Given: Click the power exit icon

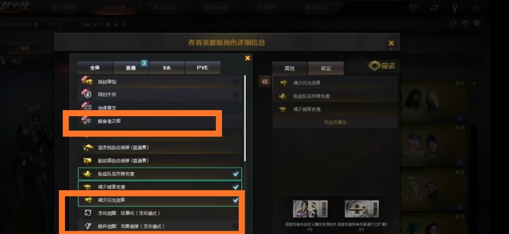Looking at the screenshot, I should pos(476,8).
